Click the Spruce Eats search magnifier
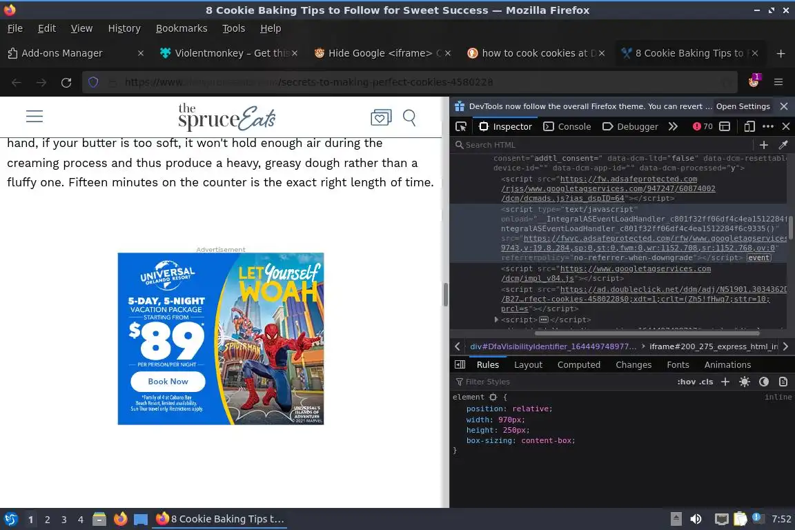Viewport: 795px width, 530px height. tap(410, 118)
